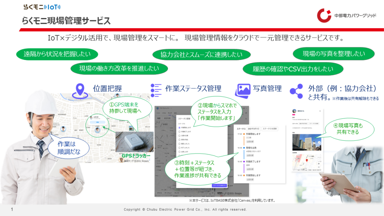
Task: Click the 現場の働き方改革を推進したい green pill
Action: tap(119, 68)
